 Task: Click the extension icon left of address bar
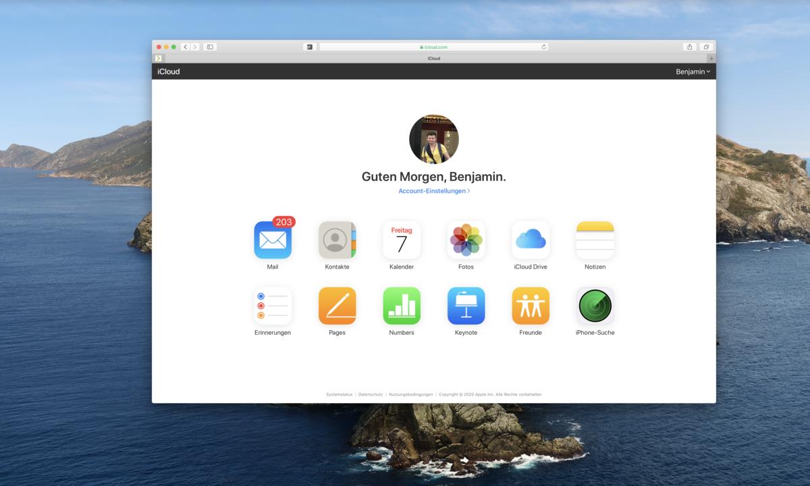click(310, 47)
